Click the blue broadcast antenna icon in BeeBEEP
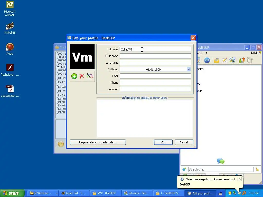This screenshot has height=197, width=263. [207, 60]
